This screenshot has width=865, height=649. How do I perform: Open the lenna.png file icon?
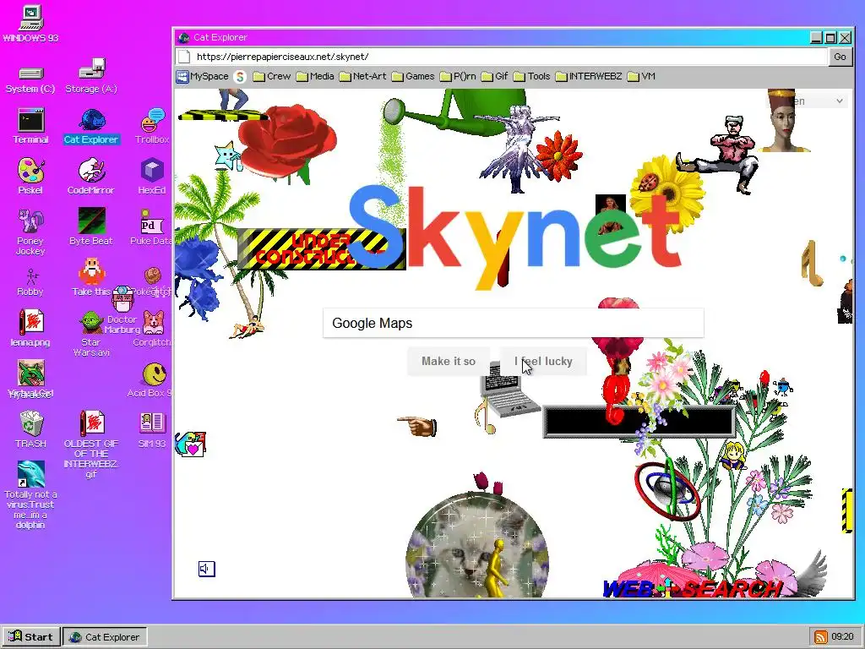[30, 328]
